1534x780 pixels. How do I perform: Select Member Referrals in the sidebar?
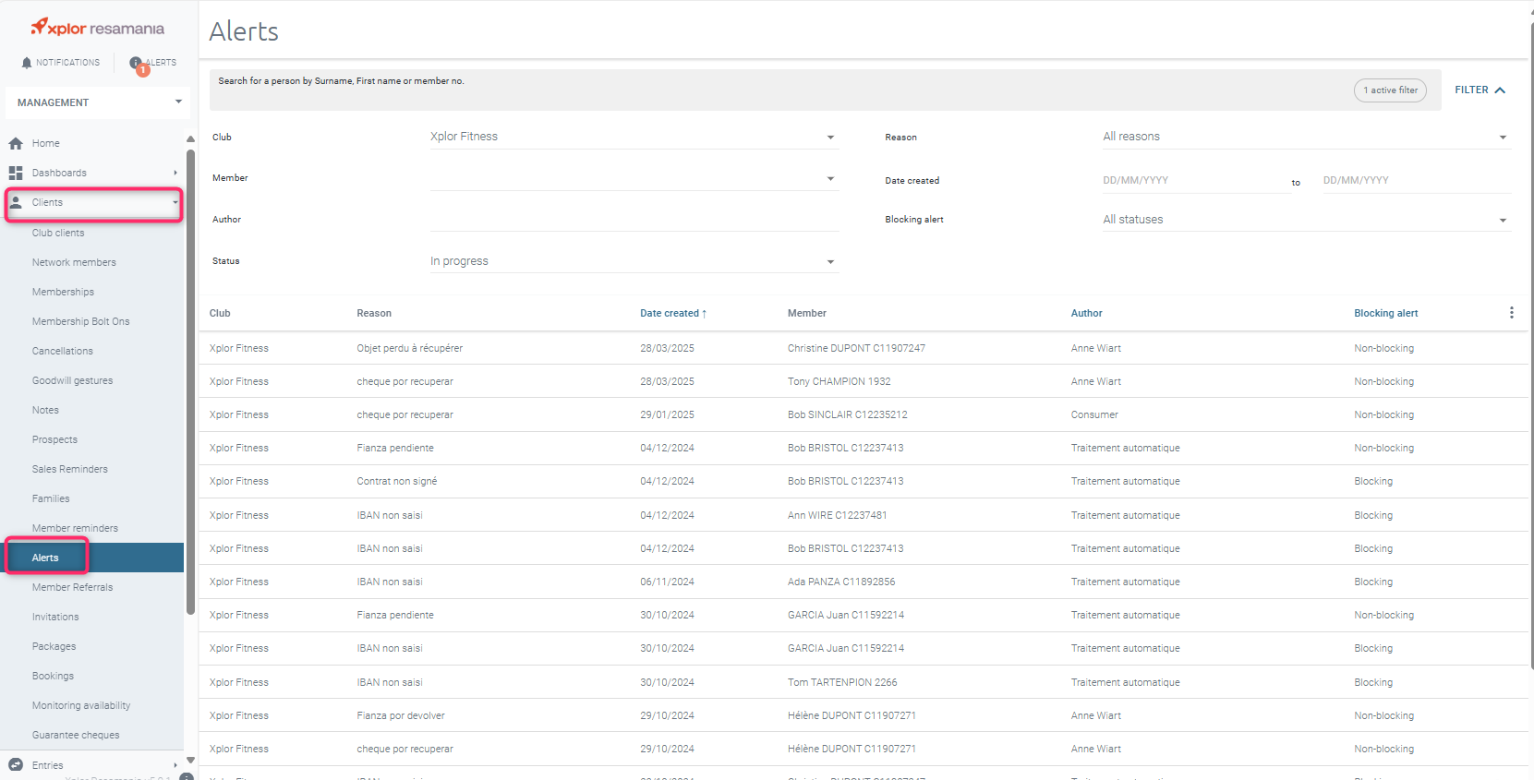[72, 587]
